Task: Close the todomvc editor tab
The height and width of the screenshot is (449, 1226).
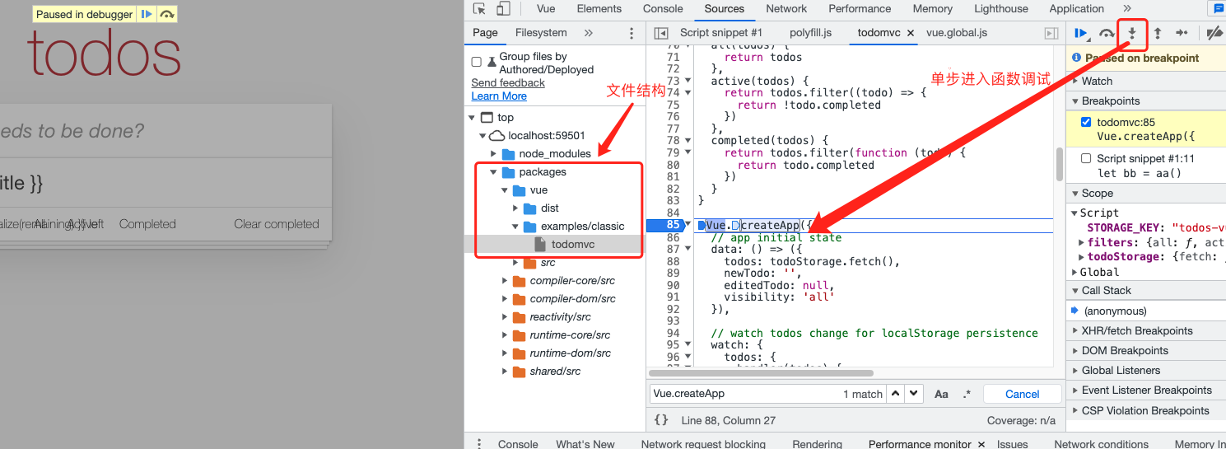Action: [911, 33]
